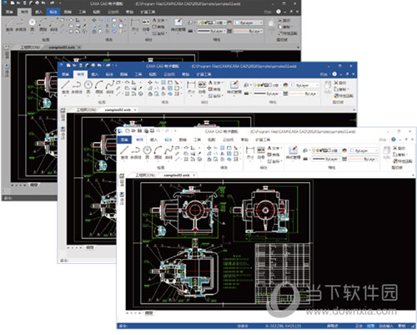Open the ByLayer color dropdown in the front window

point(364,150)
